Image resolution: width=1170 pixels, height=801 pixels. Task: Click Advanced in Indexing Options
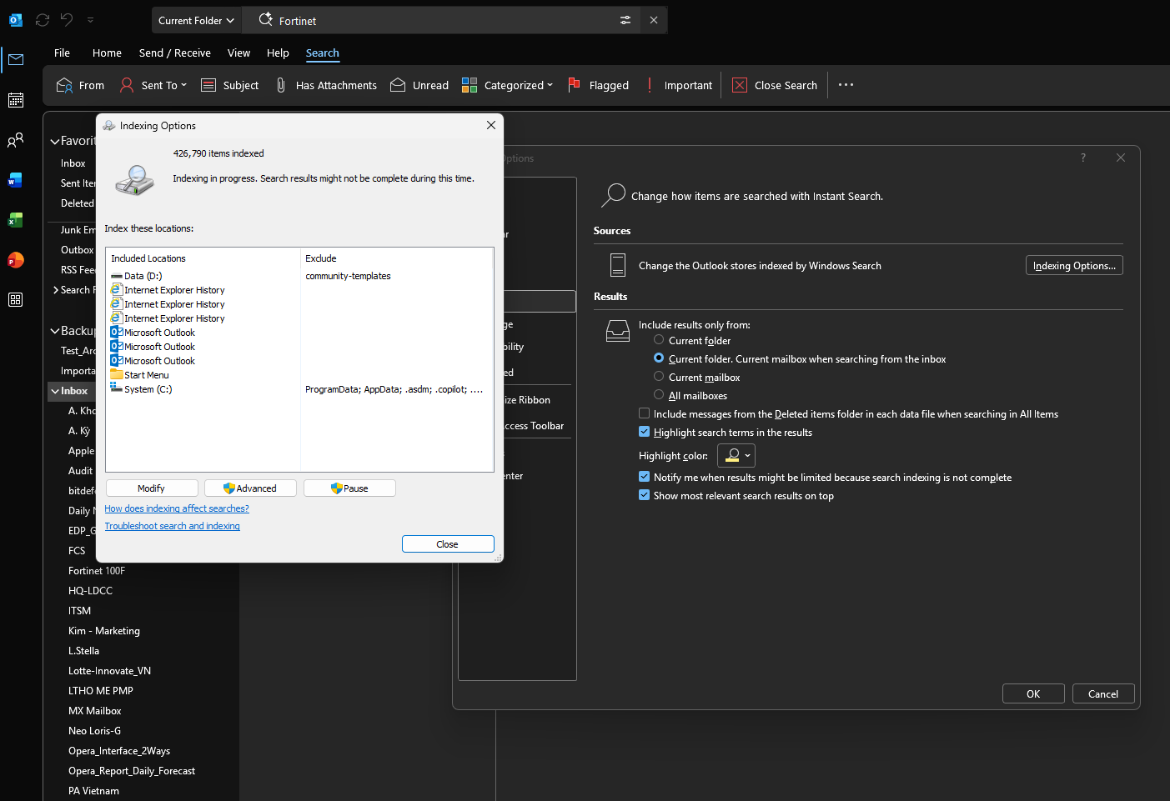pyautogui.click(x=250, y=488)
